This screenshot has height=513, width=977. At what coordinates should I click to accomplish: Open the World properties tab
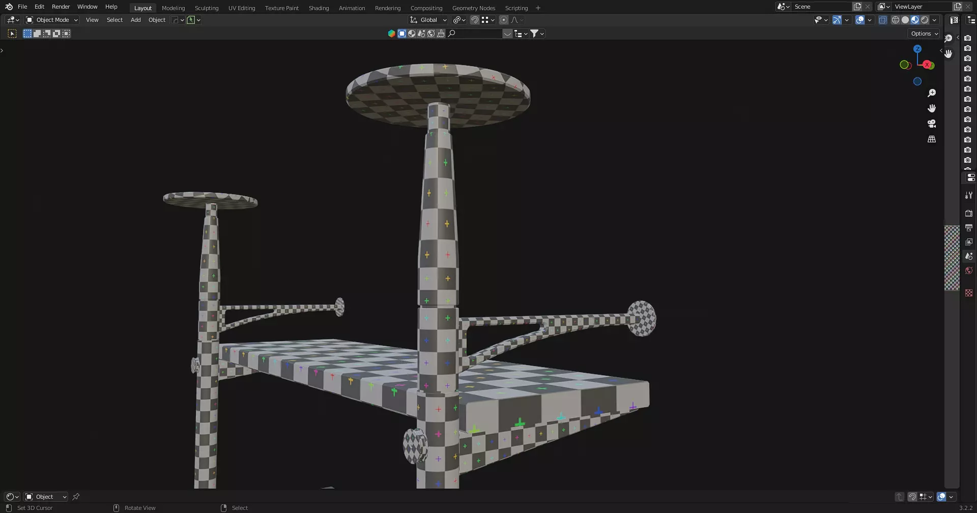pyautogui.click(x=969, y=270)
